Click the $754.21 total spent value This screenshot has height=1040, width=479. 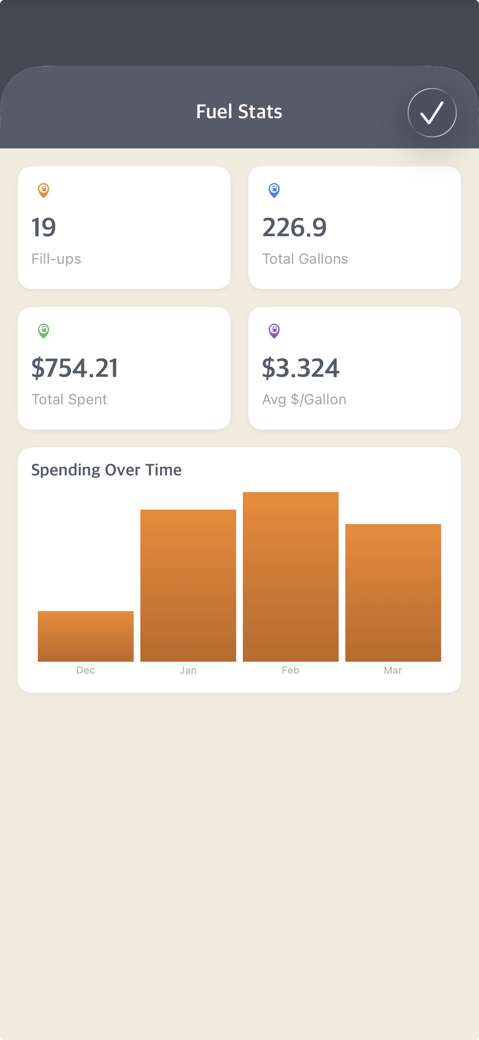[x=75, y=368]
